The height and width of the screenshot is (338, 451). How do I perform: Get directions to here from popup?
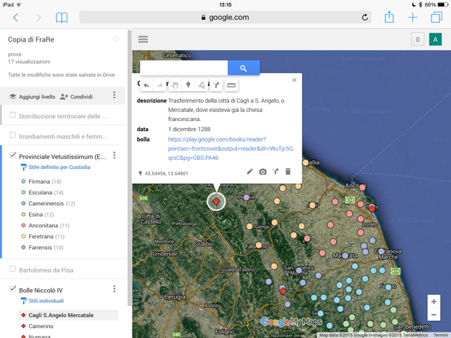tap(276, 172)
